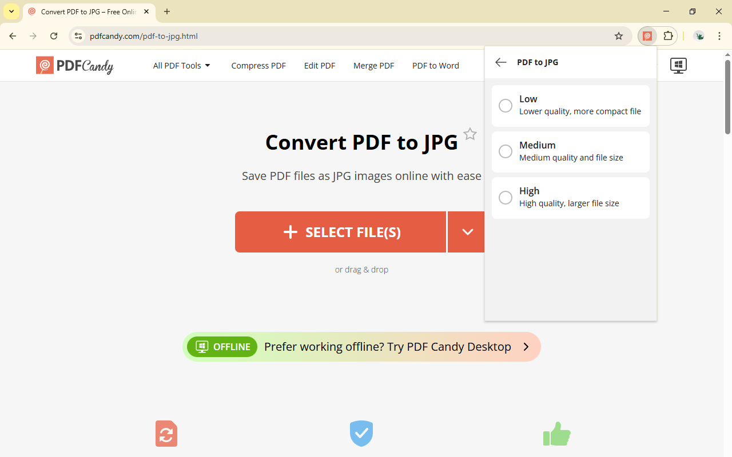
Task: Click the star icon beside Convert PDF to JPG
Action: 470,134
